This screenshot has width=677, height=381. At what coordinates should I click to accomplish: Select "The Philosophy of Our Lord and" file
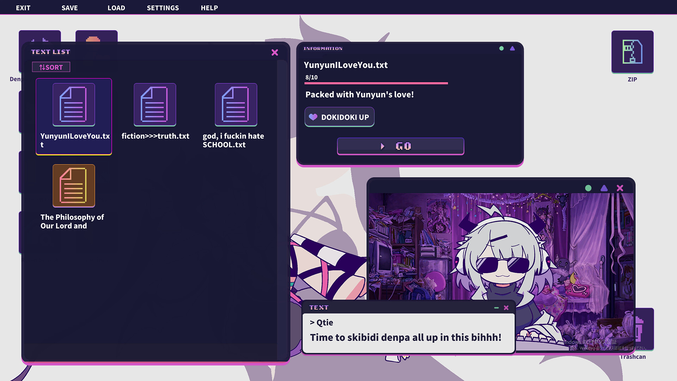[x=73, y=186]
